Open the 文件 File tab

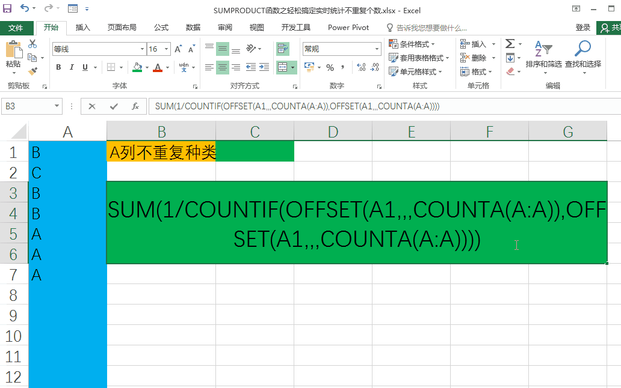[16, 28]
